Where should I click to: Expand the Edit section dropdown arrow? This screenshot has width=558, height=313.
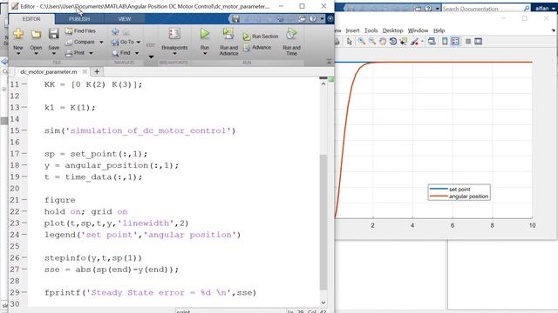pos(151,57)
